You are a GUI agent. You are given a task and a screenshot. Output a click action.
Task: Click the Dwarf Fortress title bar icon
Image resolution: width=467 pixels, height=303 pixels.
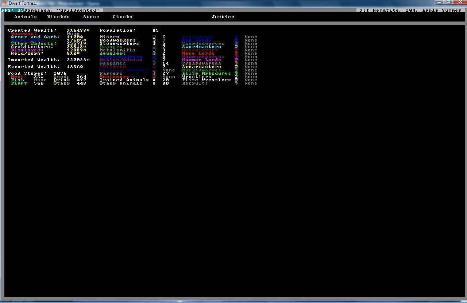(x=4, y=3)
